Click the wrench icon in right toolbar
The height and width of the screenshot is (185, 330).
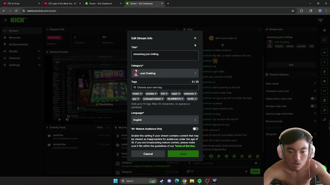[324, 110]
